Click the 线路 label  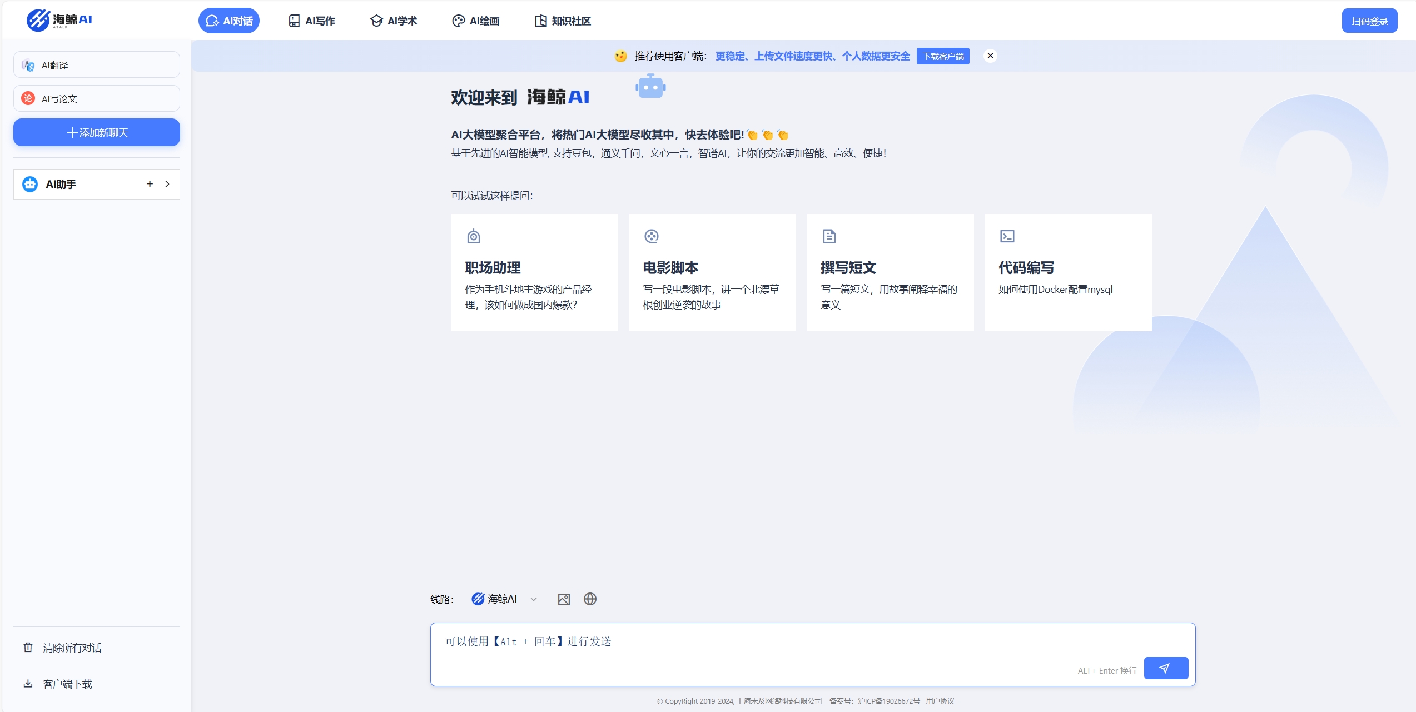pos(442,599)
